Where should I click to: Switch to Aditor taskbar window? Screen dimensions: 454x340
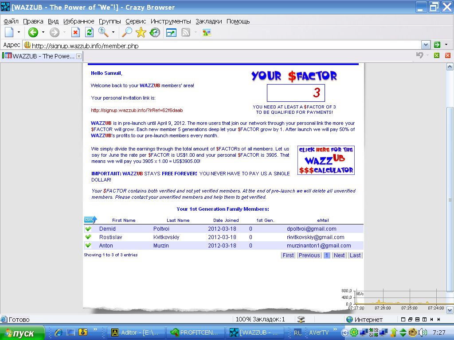(x=136, y=332)
